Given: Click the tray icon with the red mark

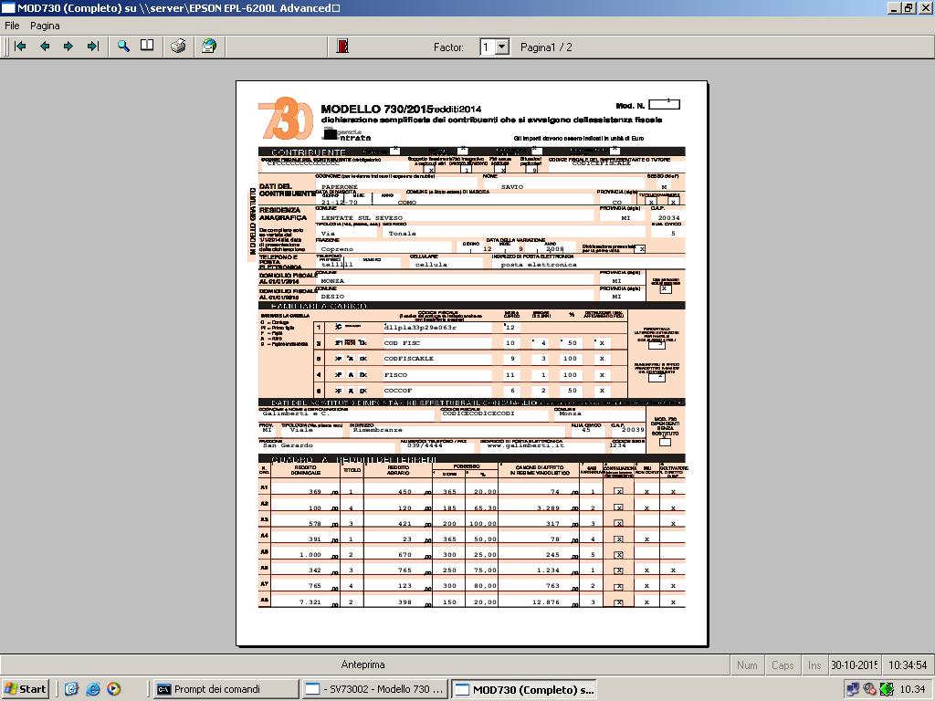Looking at the screenshot, I should pos(869,689).
